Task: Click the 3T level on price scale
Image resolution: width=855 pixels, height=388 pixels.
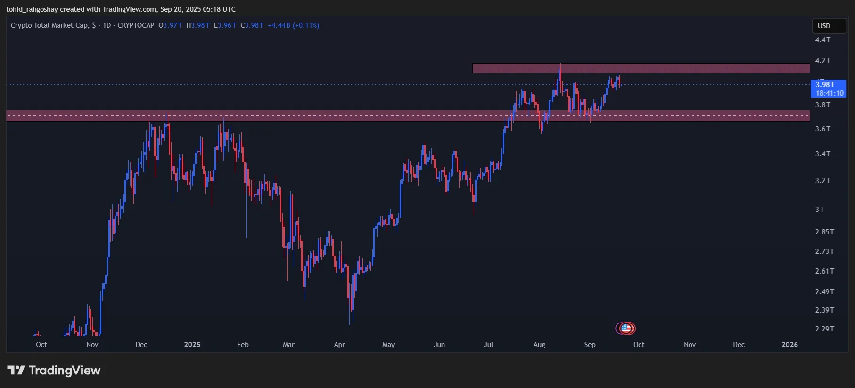Action: click(x=820, y=210)
